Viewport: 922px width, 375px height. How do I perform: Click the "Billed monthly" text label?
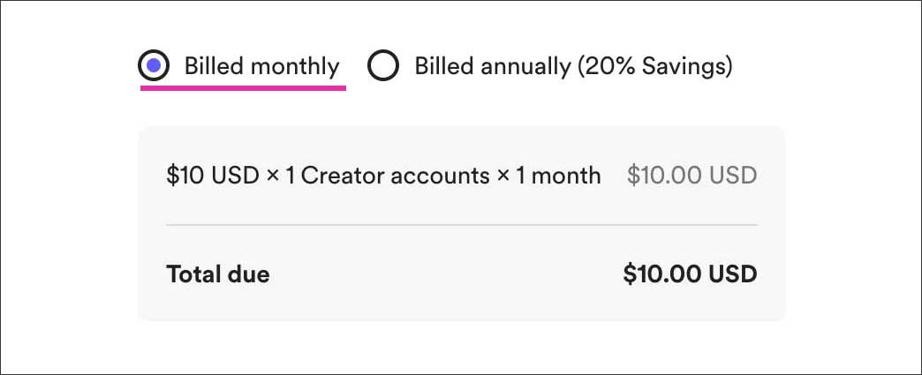click(x=261, y=66)
